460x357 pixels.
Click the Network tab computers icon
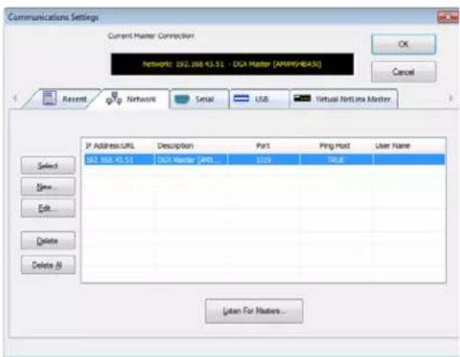(114, 99)
